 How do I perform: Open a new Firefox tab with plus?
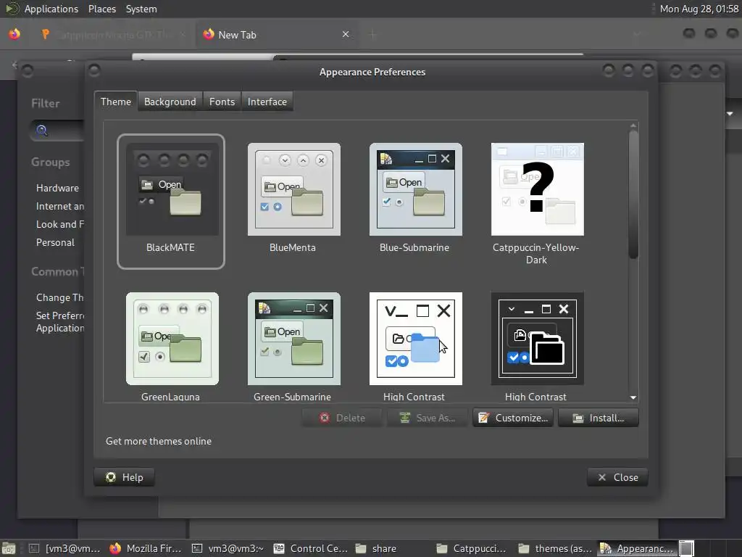click(373, 35)
